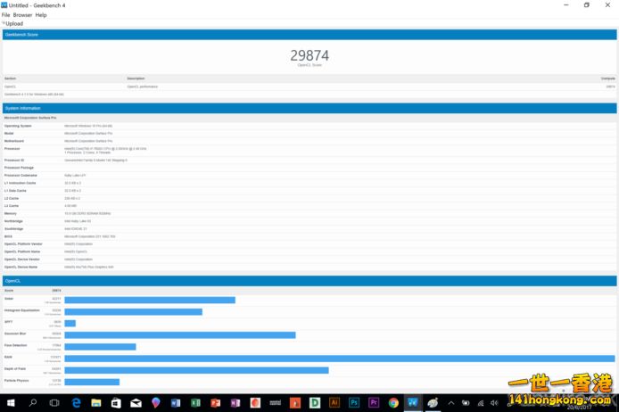The image size is (619, 412).
Task: Click the Gaussian Blur benchmark label
Action: point(15,334)
